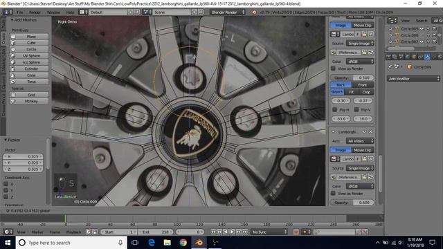Unlink the first Lambo background image
Viewport: 443px width, 249px height.
tap(371, 34)
